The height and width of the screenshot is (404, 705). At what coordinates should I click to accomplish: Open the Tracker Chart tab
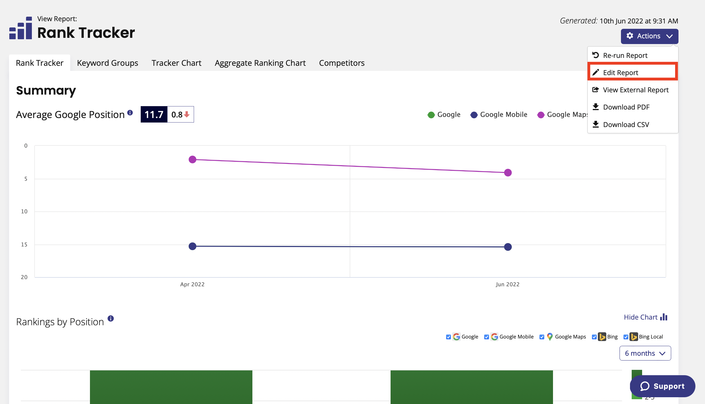[x=176, y=63]
